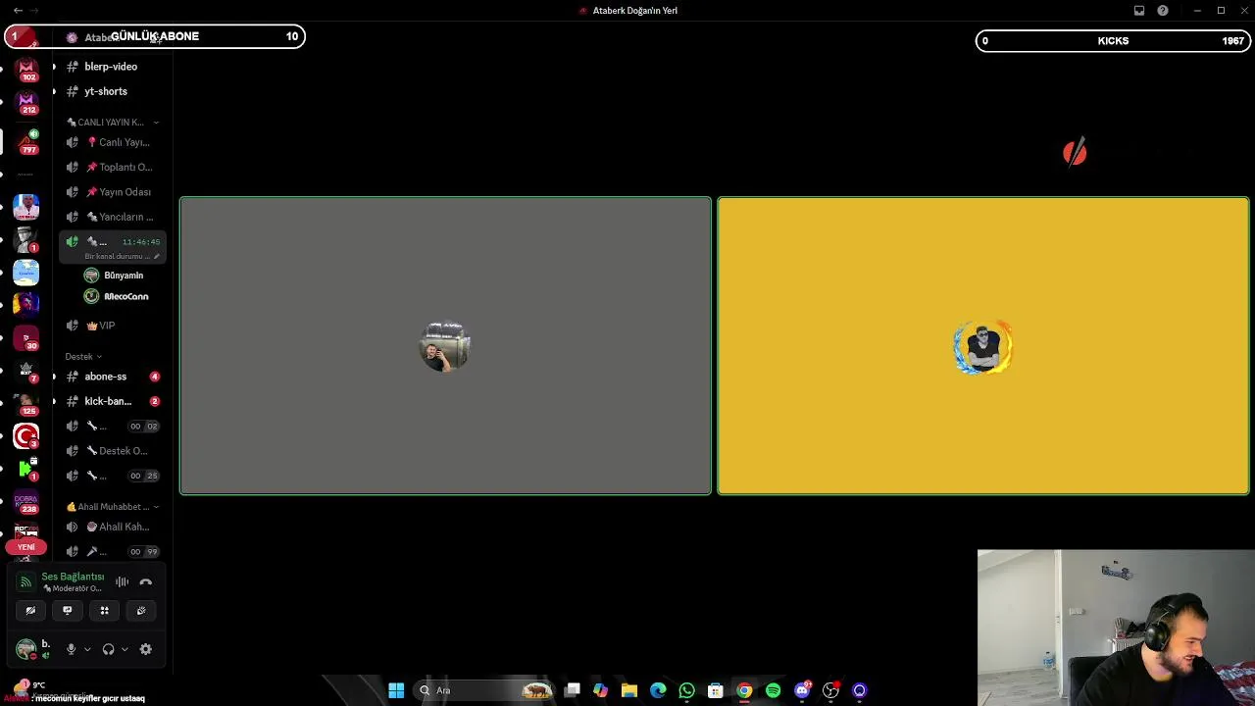Open the blerp-video channel
The height and width of the screenshot is (706, 1255).
113,67
